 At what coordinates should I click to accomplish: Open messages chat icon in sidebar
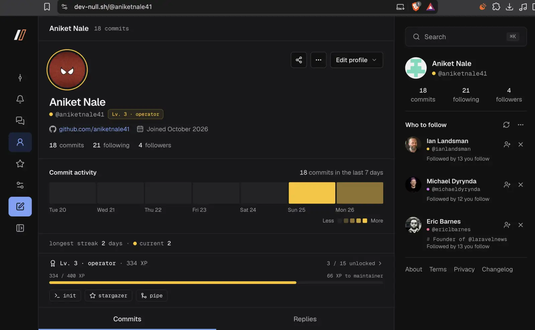coord(20,121)
